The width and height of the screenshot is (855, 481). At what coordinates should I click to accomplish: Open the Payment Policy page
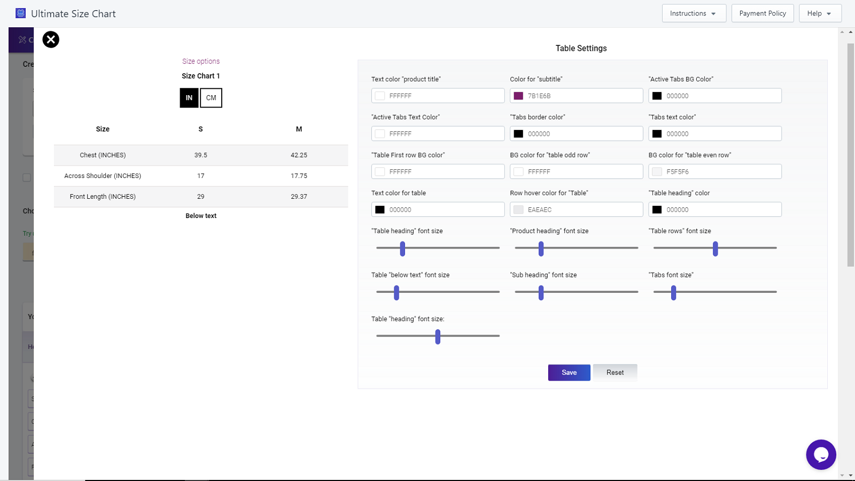pyautogui.click(x=763, y=13)
